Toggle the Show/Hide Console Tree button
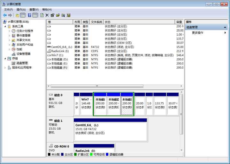Viewport: 230px width, 164px height. pos(23,15)
